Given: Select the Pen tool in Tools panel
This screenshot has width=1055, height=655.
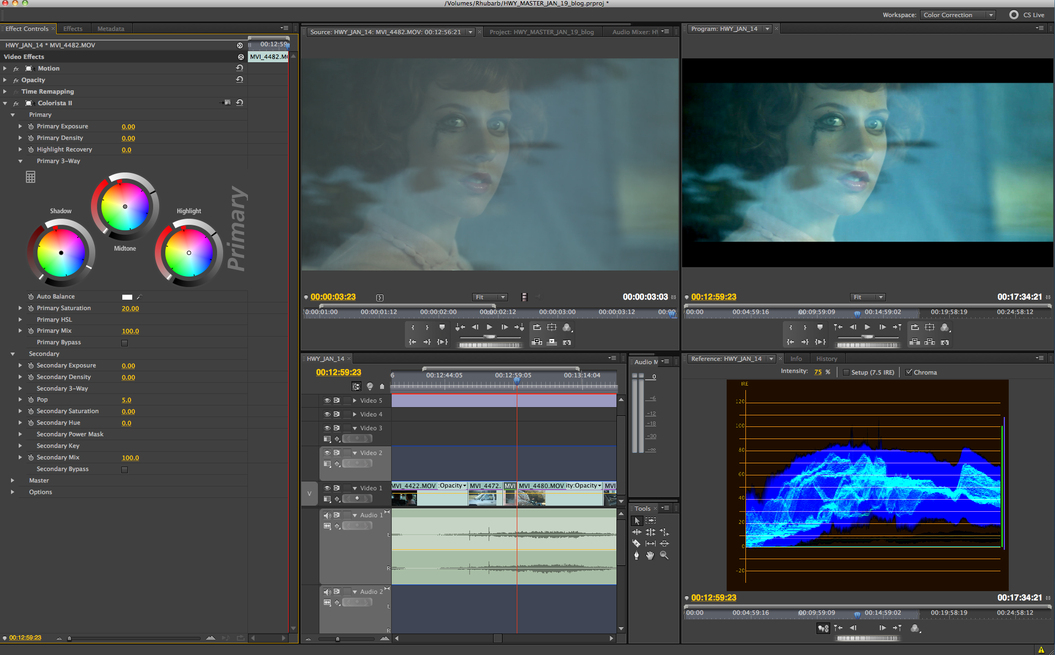Looking at the screenshot, I should [x=637, y=555].
